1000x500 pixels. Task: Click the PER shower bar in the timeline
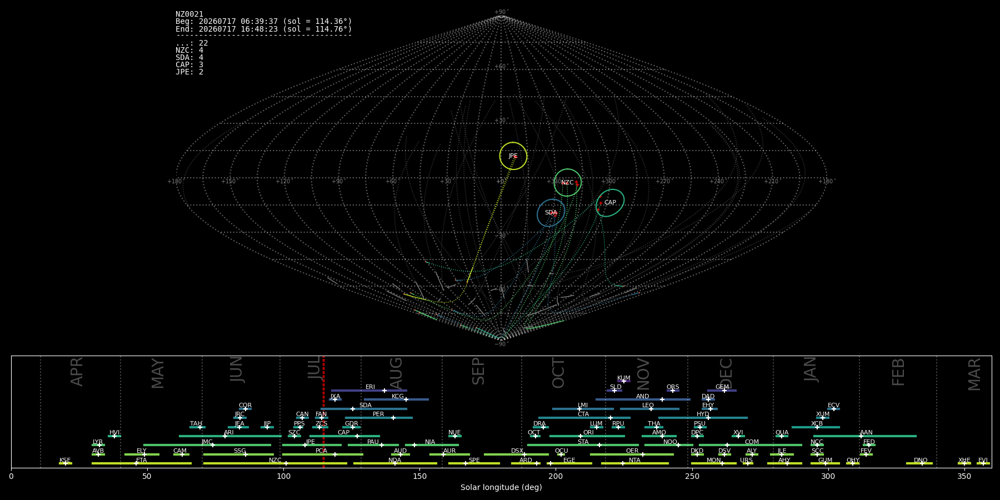(x=378, y=418)
